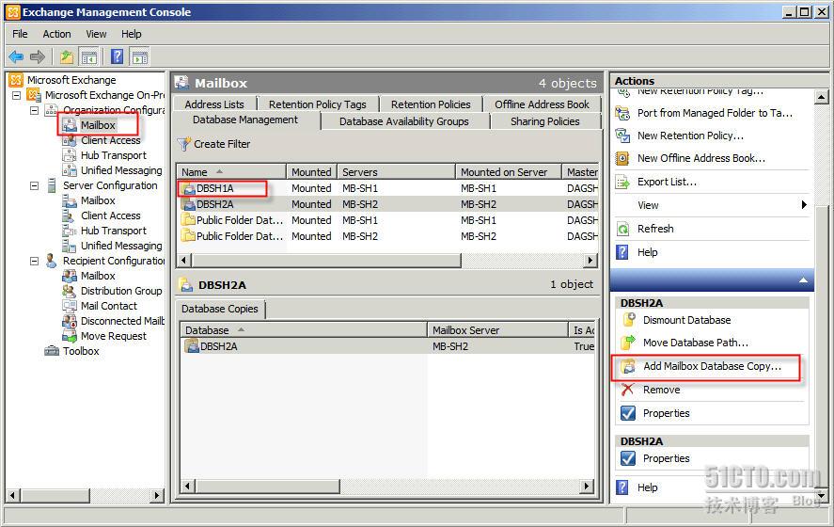Click the Forward arrow toolbar icon

click(x=38, y=56)
